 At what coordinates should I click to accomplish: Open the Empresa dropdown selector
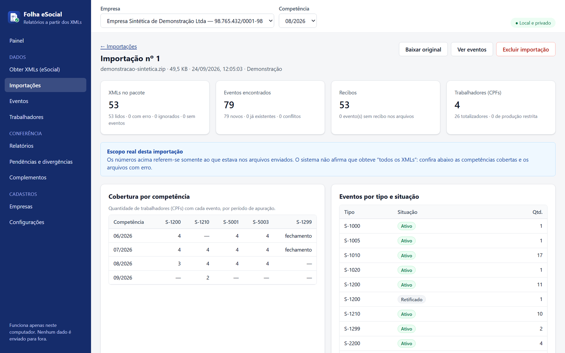click(x=187, y=21)
